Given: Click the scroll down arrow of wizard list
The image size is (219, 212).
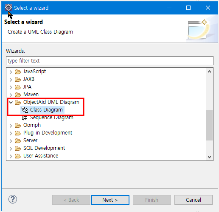Looking at the screenshot, I should pos(209,157).
